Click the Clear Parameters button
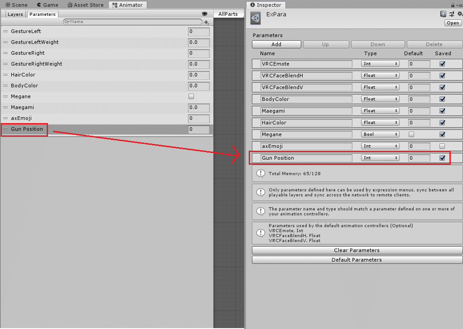The image size is (463, 329). click(357, 250)
